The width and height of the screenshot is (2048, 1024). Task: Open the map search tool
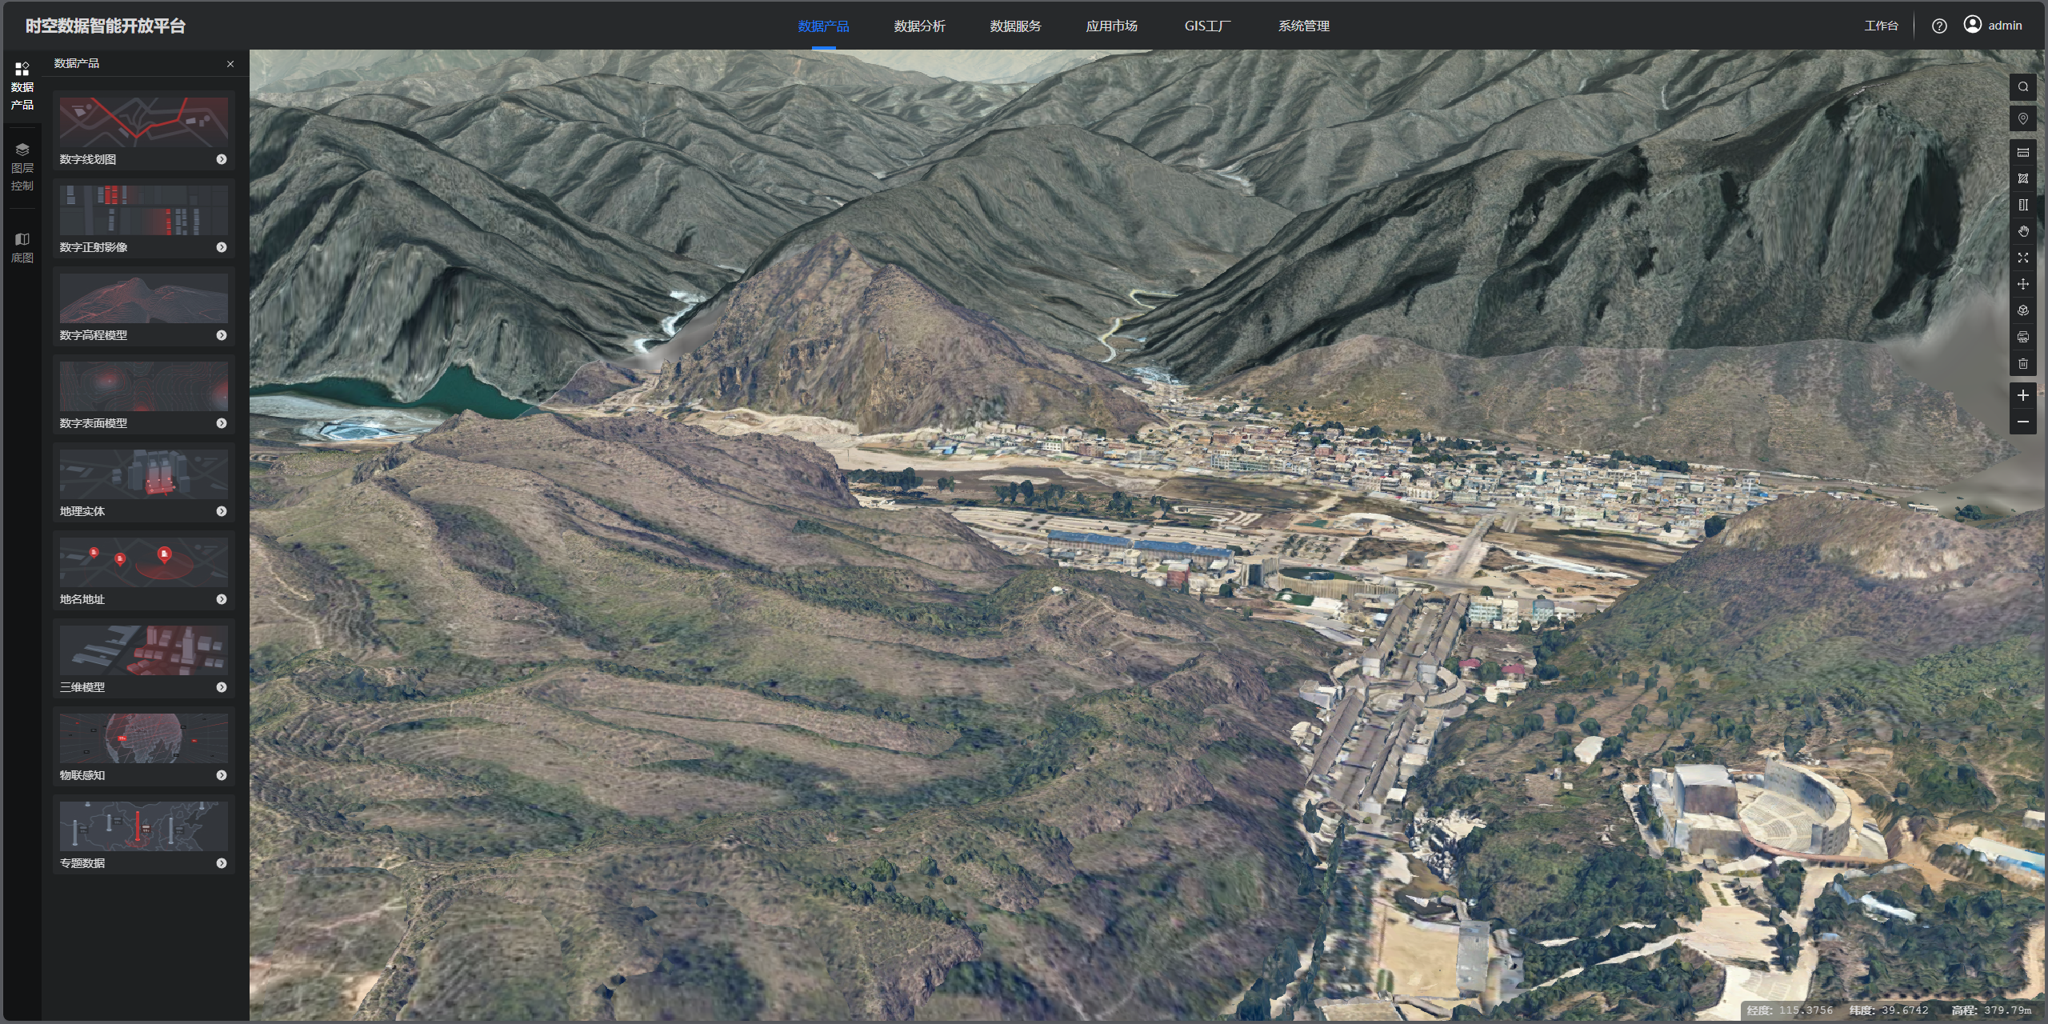pyautogui.click(x=2022, y=87)
